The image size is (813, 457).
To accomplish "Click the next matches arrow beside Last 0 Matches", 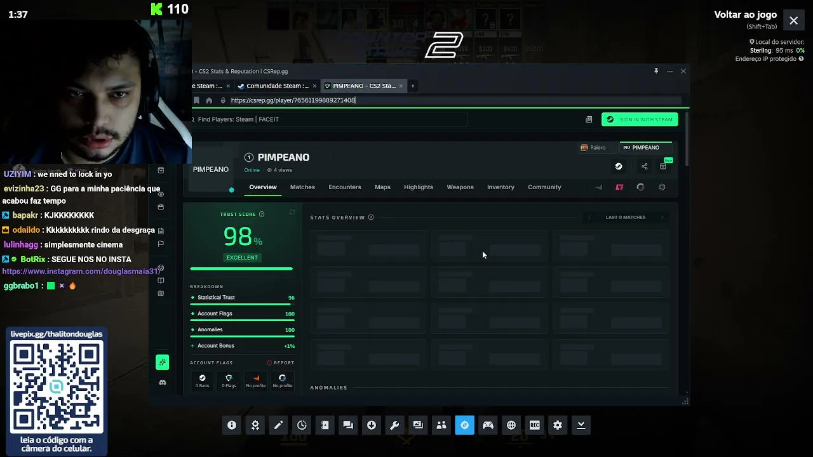I will [x=662, y=217].
